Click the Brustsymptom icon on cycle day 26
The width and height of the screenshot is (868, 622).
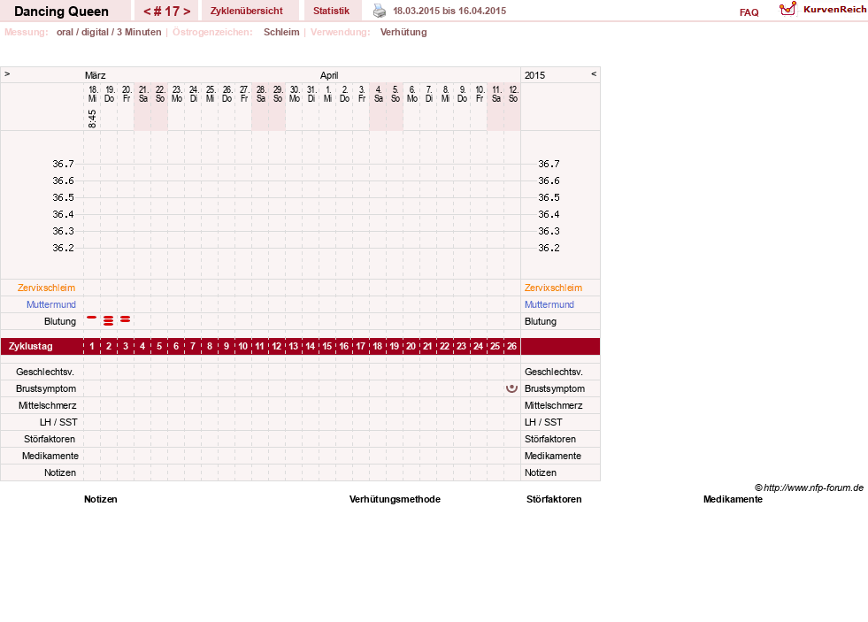(512, 388)
